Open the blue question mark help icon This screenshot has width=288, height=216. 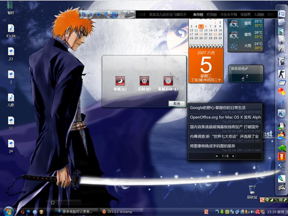coord(282,104)
